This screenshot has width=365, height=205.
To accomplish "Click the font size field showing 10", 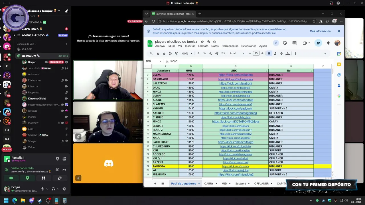I will pos(256,54).
